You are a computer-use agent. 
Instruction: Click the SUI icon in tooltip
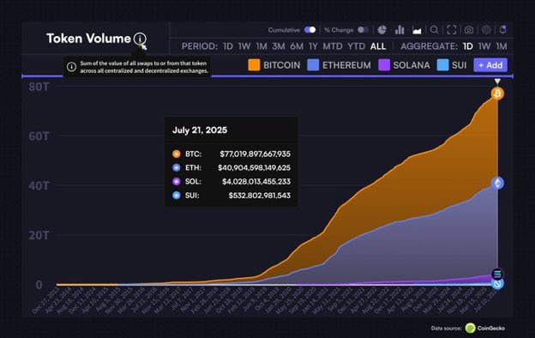[176, 196]
